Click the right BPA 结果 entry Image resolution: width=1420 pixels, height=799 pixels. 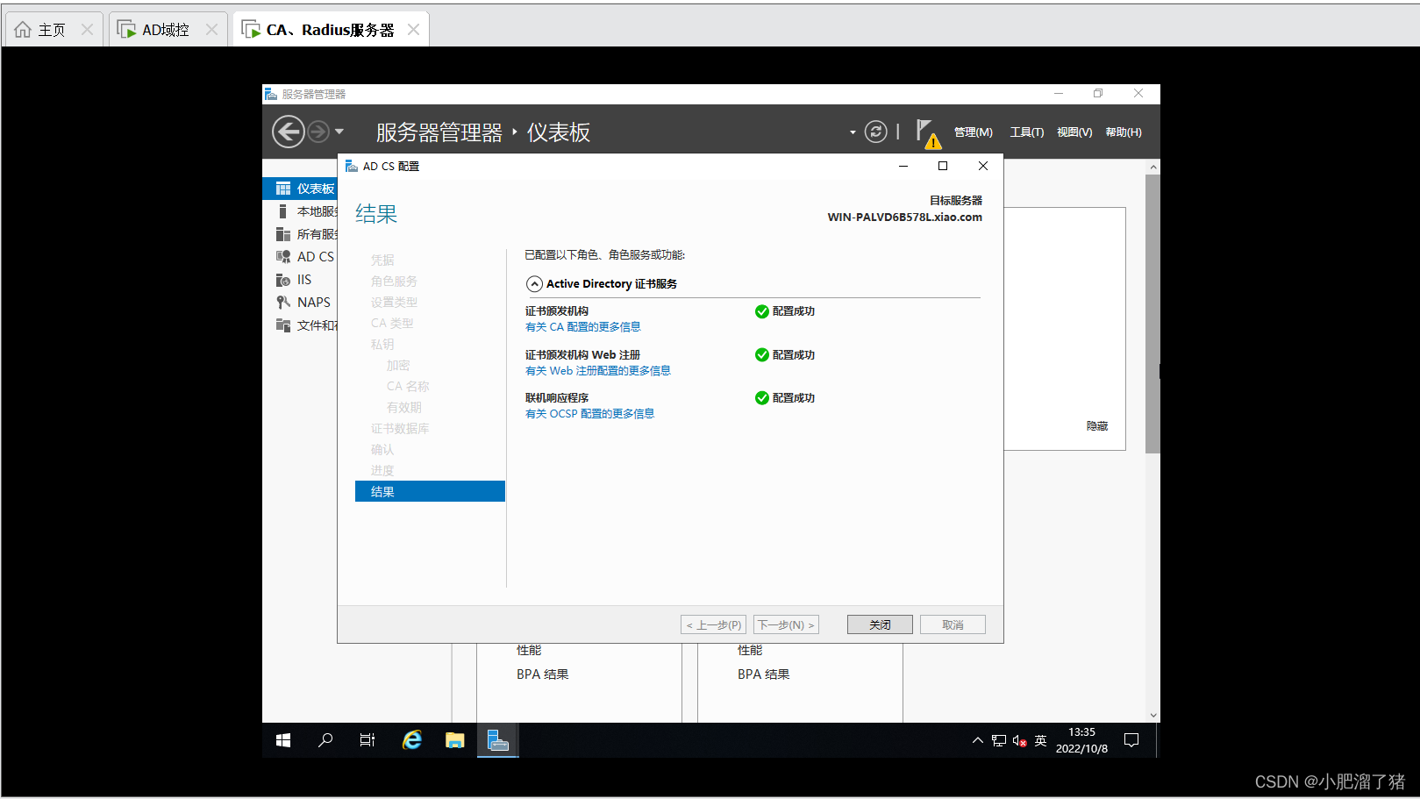tap(764, 674)
